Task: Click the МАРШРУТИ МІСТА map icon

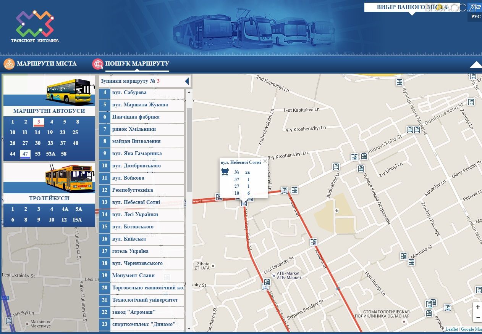Action: [9, 64]
